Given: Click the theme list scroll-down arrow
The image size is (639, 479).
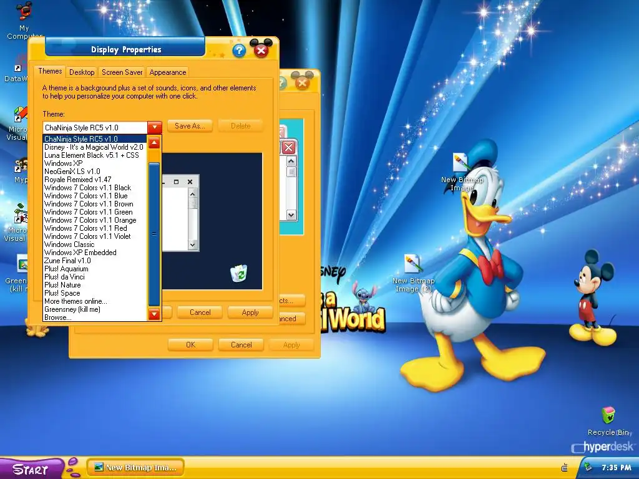Looking at the screenshot, I should click(x=154, y=314).
